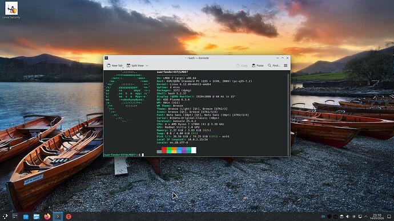Expand hidden system tray icons arrow
This screenshot has height=221, width=394.
pyautogui.click(x=366, y=216)
